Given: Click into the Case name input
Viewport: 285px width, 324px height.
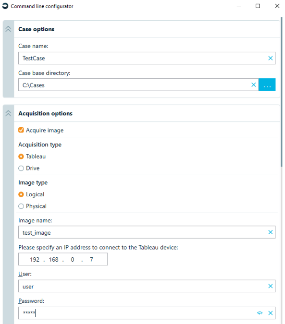Looking at the screenshot, I should [x=143, y=58].
